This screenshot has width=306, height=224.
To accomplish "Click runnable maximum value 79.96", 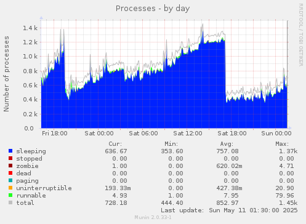I will [284, 196].
